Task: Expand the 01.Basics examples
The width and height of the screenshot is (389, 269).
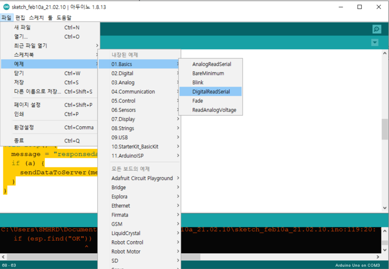Action: click(139, 64)
